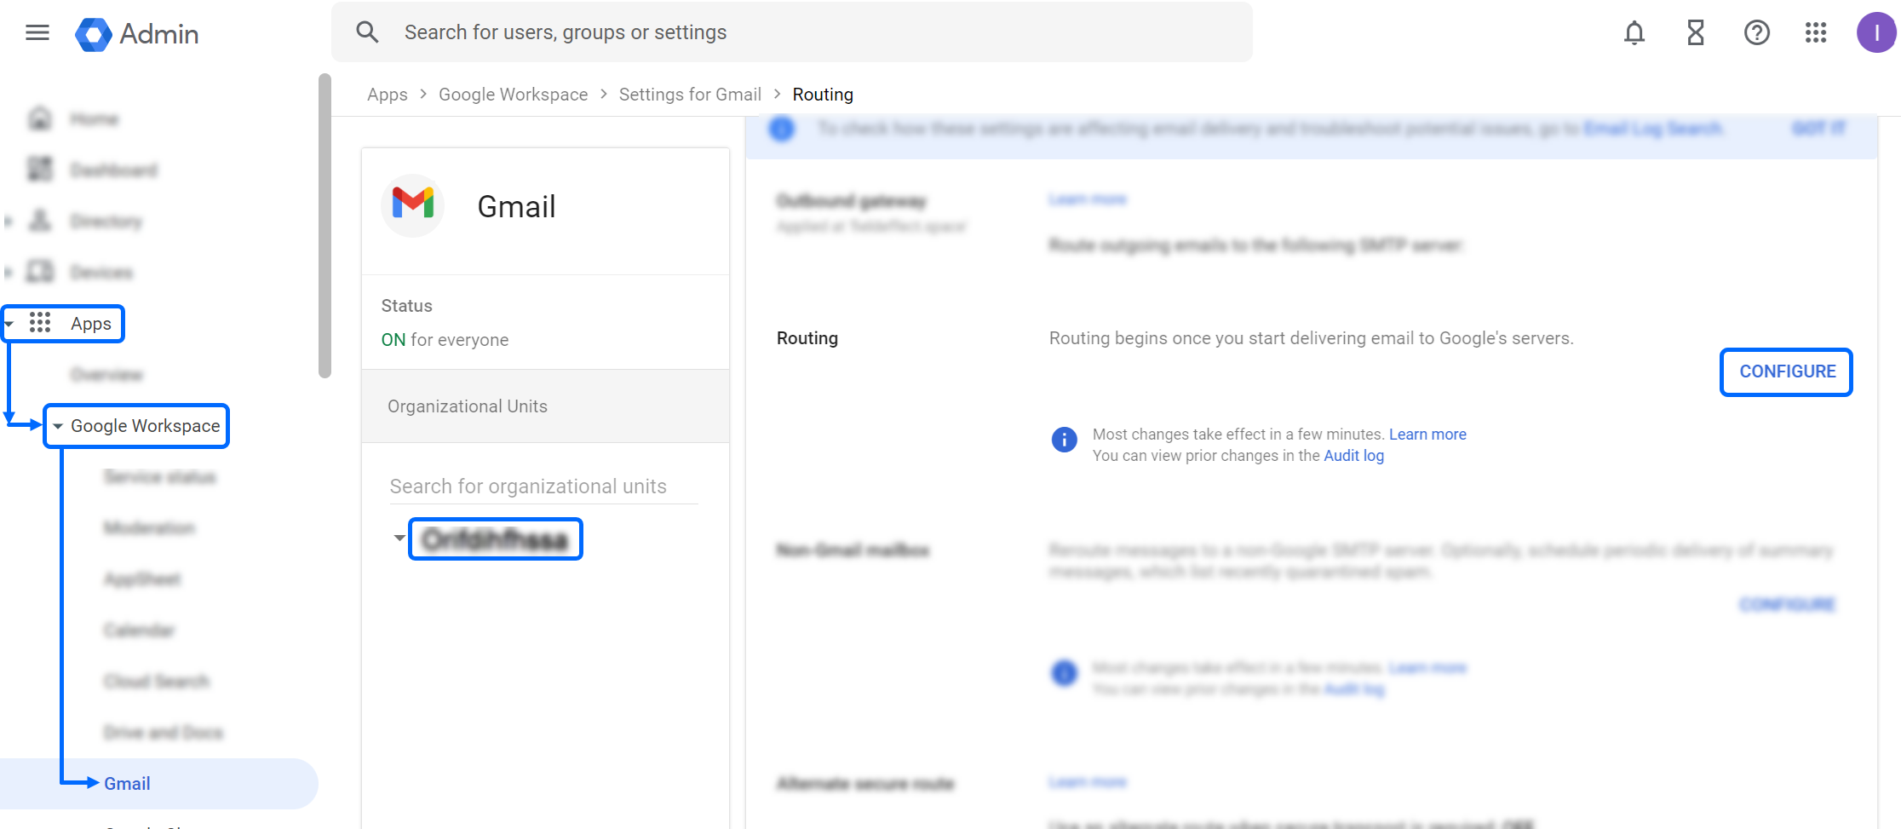
Task: Click the ON for everyone status
Action: 445,340
